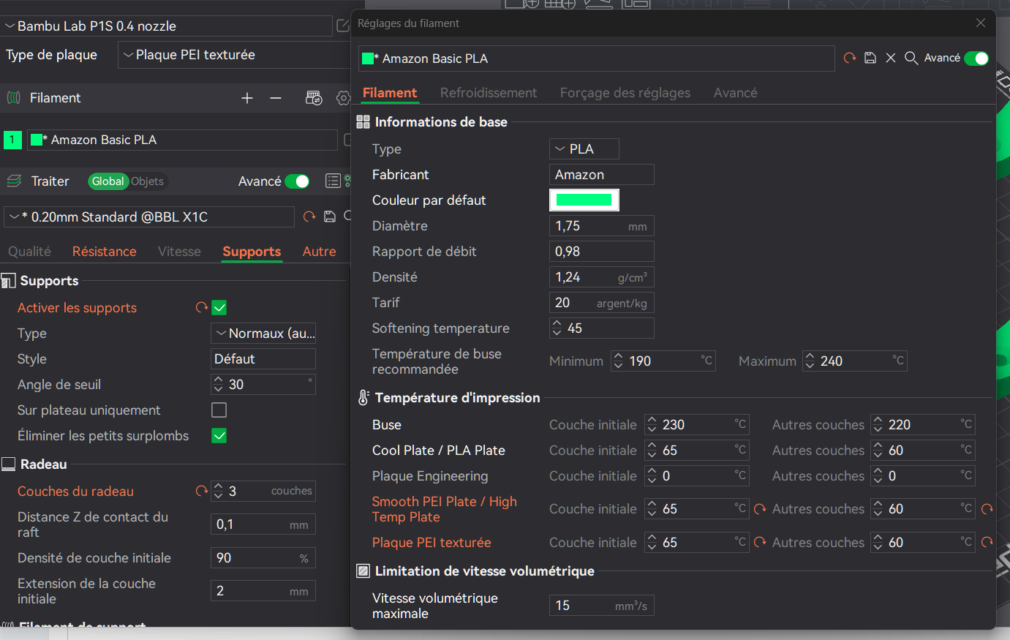Viewport: 1010px width, 640px height.
Task: Add a filament with the plus icon
Action: [247, 98]
